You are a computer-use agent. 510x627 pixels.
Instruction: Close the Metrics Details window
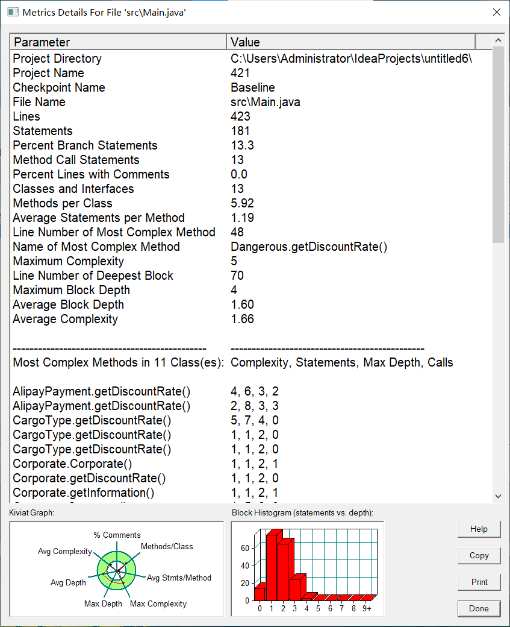point(496,12)
